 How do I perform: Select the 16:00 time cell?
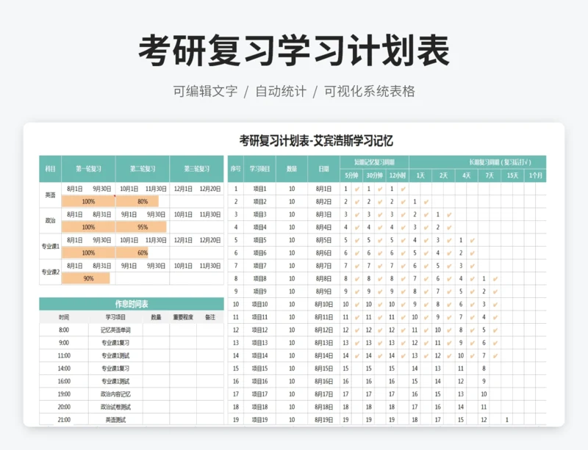click(64, 382)
